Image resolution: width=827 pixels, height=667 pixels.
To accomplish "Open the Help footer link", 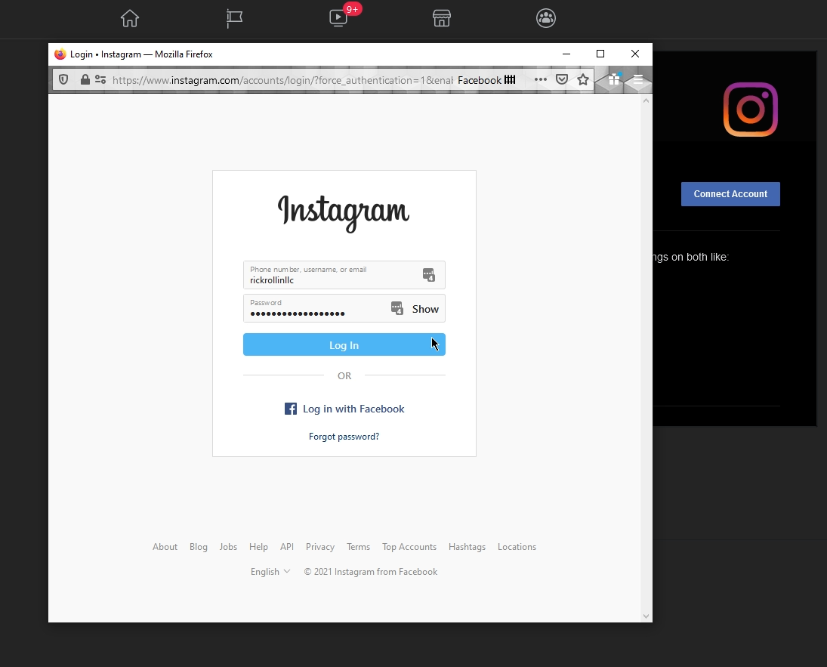I will 258,547.
